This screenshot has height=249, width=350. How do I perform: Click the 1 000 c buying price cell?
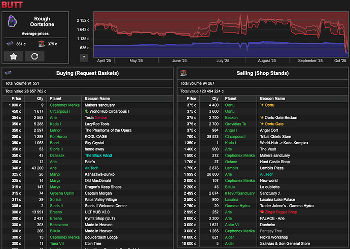tap(13, 105)
